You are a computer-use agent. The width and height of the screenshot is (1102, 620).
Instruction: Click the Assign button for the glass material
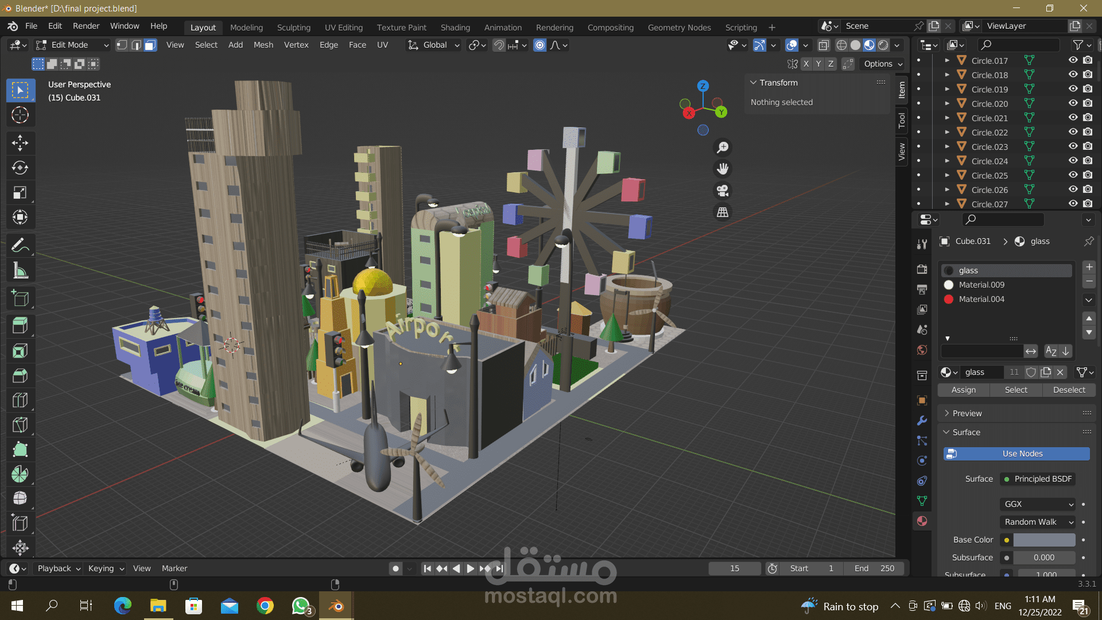click(x=963, y=390)
